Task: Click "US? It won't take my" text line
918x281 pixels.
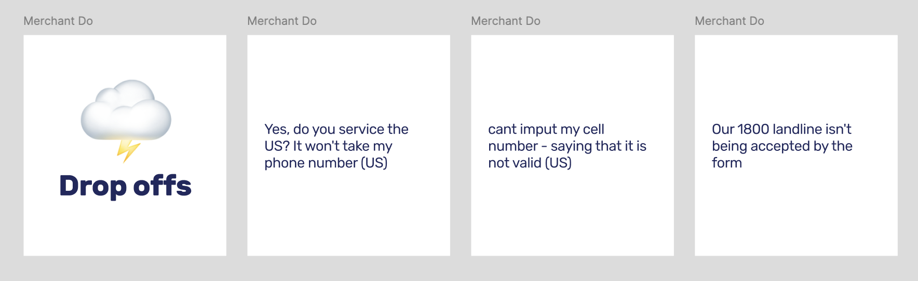Action: [328, 146]
